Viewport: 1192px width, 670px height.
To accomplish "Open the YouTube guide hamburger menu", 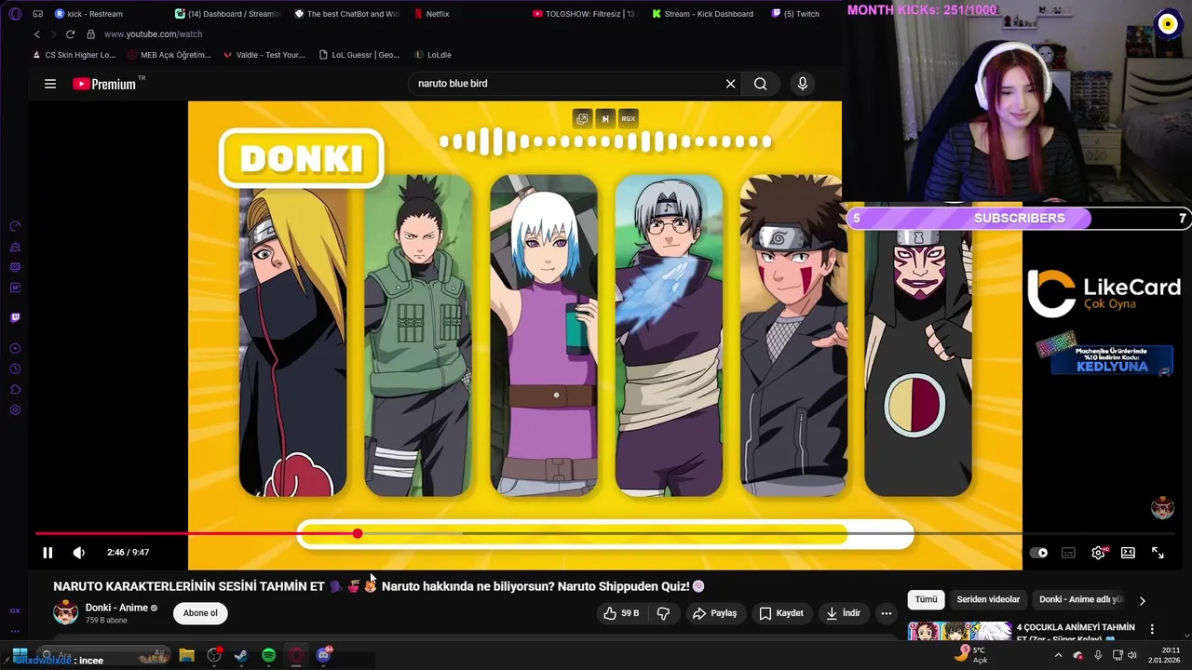I will click(x=50, y=84).
